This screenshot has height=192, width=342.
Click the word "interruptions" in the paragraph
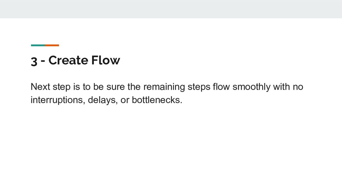tap(57, 100)
